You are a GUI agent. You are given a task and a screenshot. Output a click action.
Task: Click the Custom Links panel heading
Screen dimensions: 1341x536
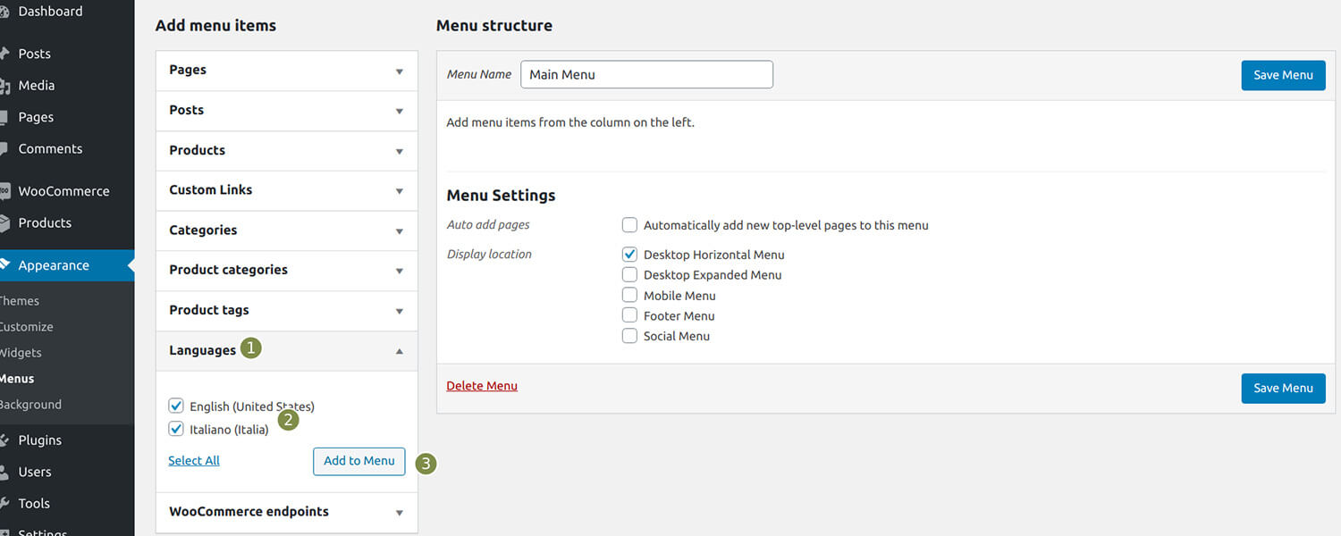coord(210,189)
